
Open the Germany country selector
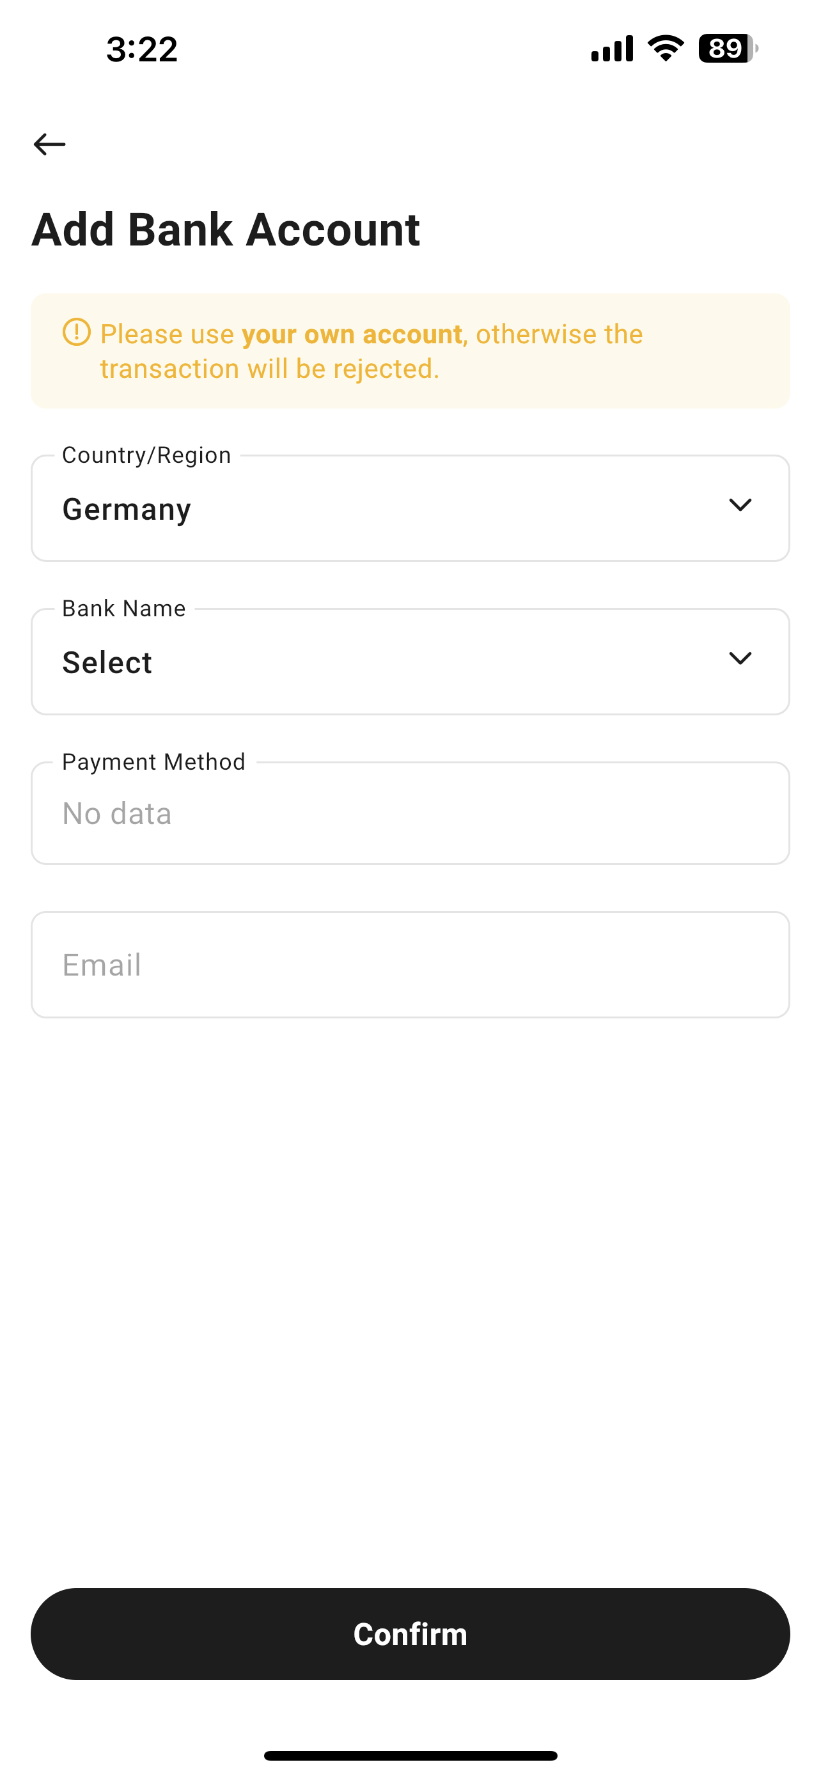click(x=410, y=508)
